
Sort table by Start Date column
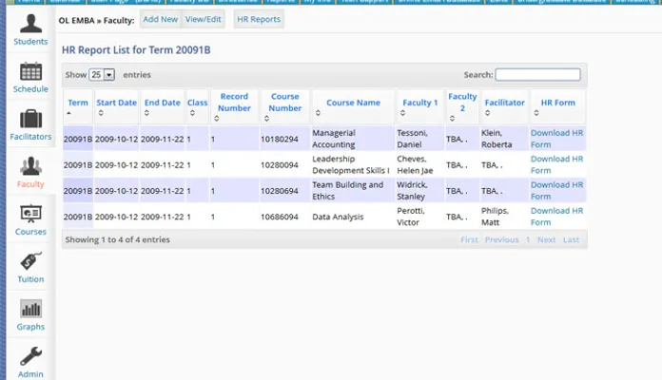116,103
